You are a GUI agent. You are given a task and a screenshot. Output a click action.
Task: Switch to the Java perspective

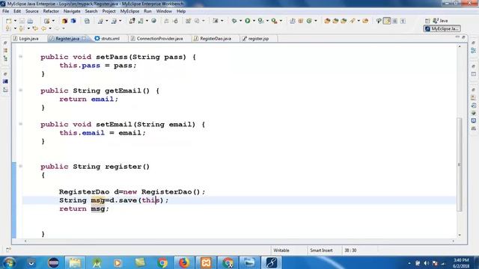tap(440, 21)
